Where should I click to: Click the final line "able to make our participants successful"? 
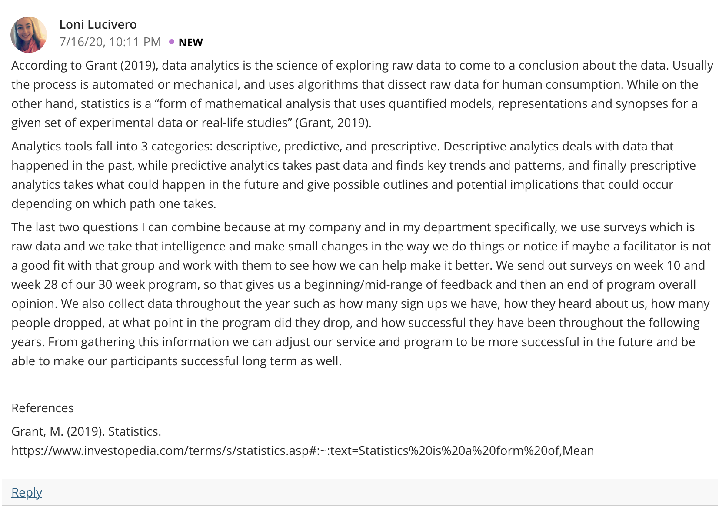176,361
